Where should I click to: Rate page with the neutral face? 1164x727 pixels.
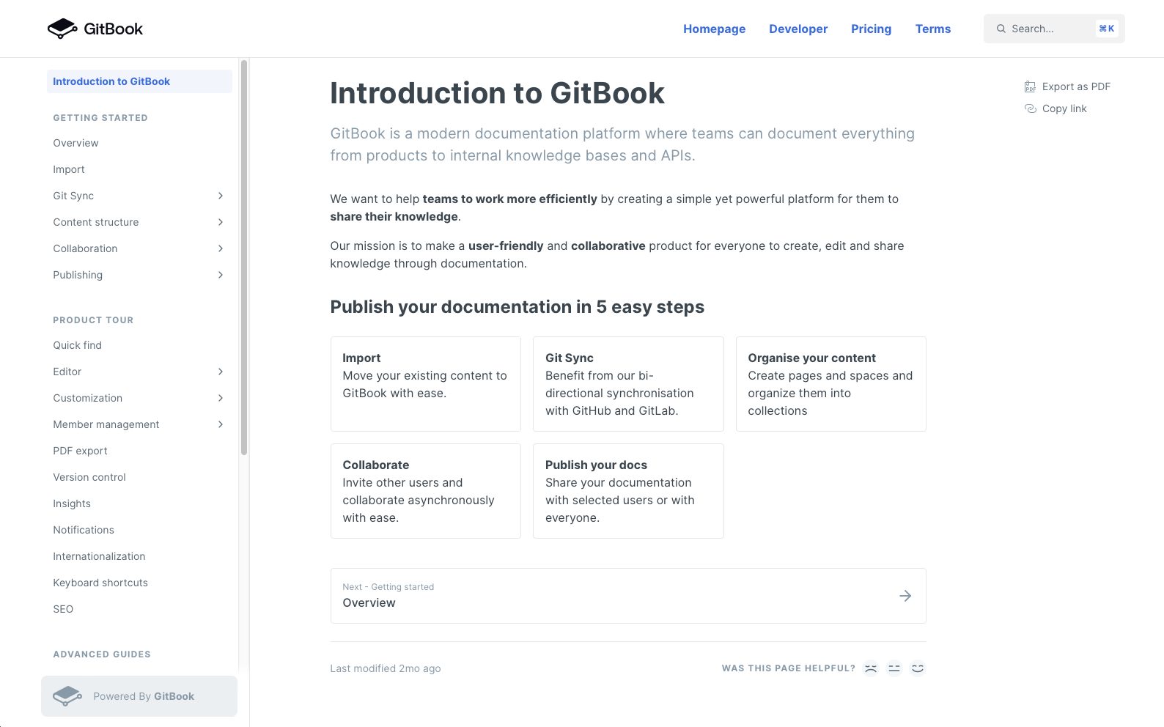[894, 668]
